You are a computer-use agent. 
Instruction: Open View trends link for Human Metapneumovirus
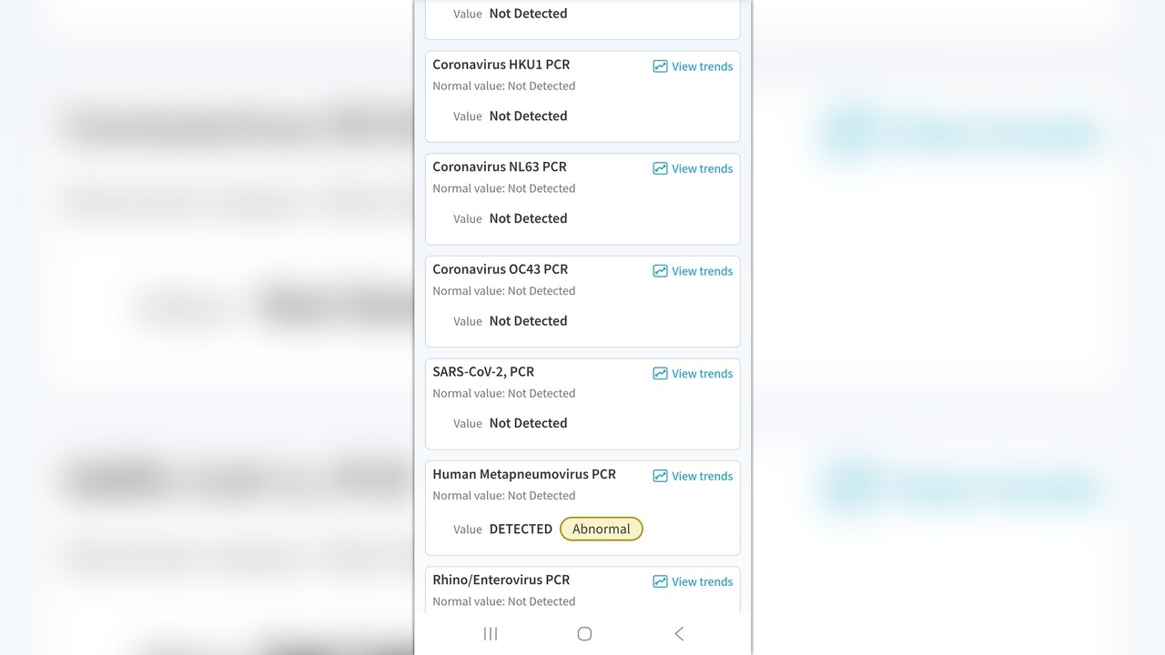tap(702, 476)
